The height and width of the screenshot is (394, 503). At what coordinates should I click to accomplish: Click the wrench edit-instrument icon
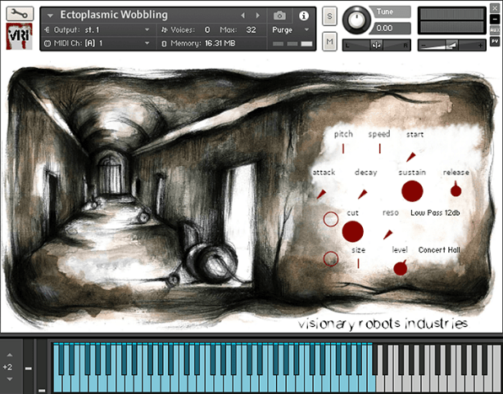pyautogui.click(x=20, y=14)
